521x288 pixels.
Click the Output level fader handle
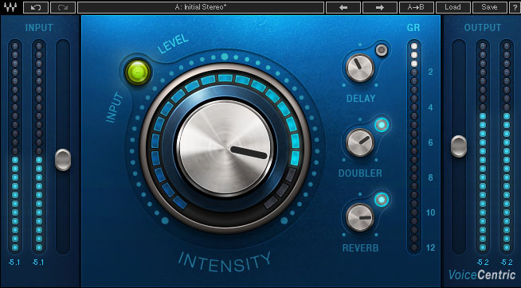tap(459, 146)
